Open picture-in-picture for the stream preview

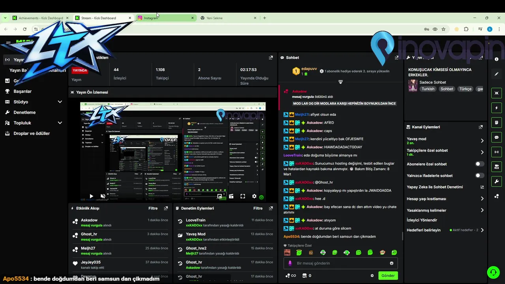(x=220, y=196)
